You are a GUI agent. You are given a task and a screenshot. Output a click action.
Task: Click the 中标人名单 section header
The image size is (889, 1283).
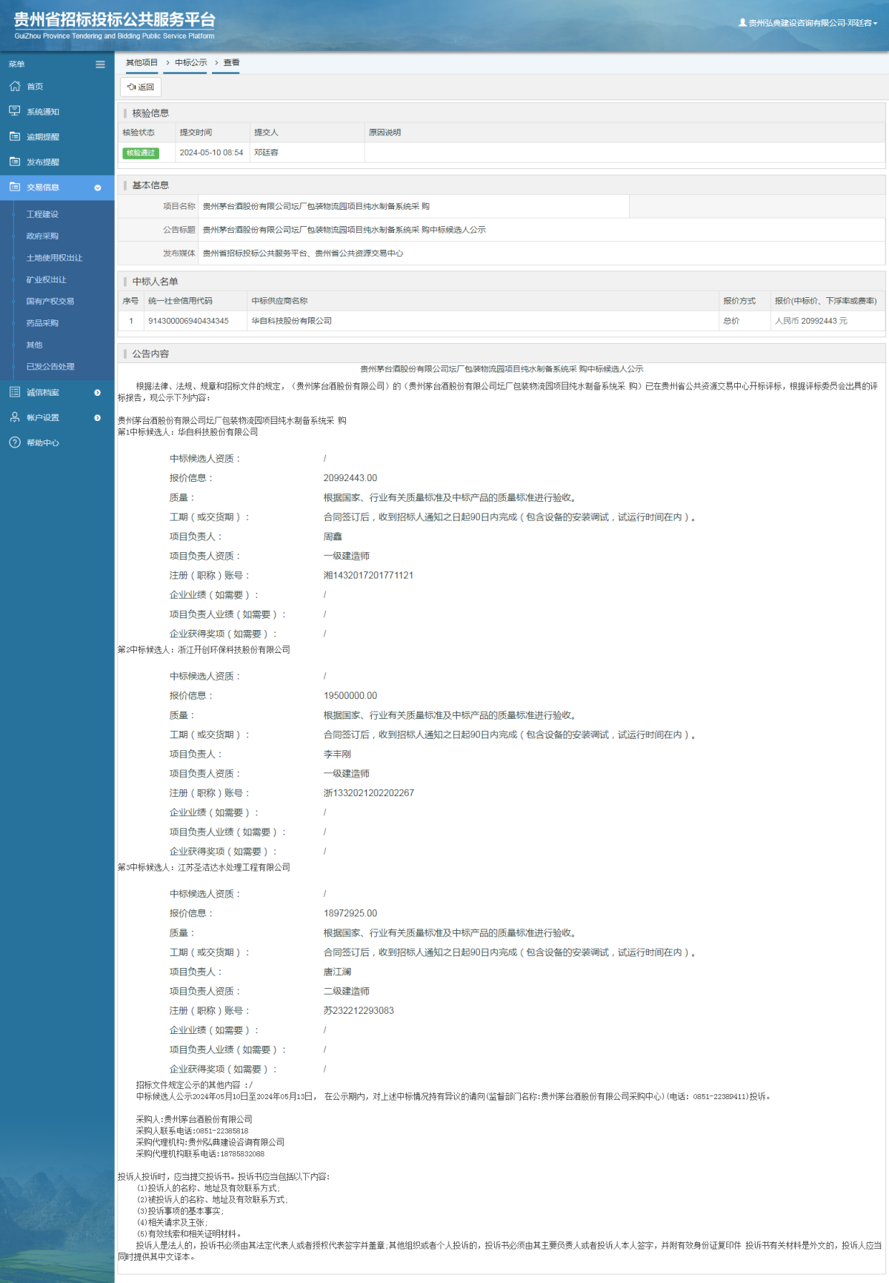tap(155, 282)
